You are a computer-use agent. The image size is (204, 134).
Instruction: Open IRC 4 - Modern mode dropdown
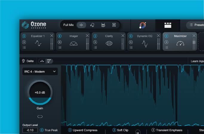coord(40,72)
